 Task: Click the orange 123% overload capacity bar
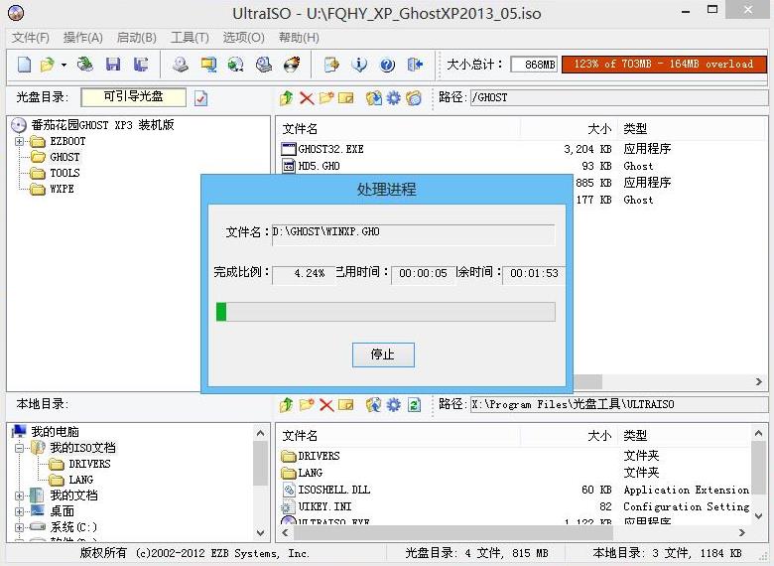(664, 65)
